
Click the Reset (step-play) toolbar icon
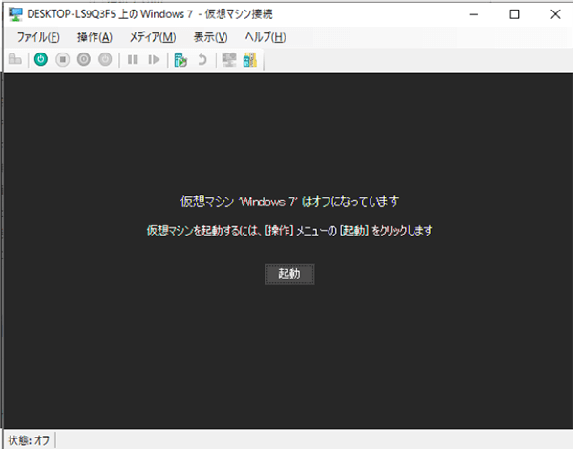[x=154, y=59]
